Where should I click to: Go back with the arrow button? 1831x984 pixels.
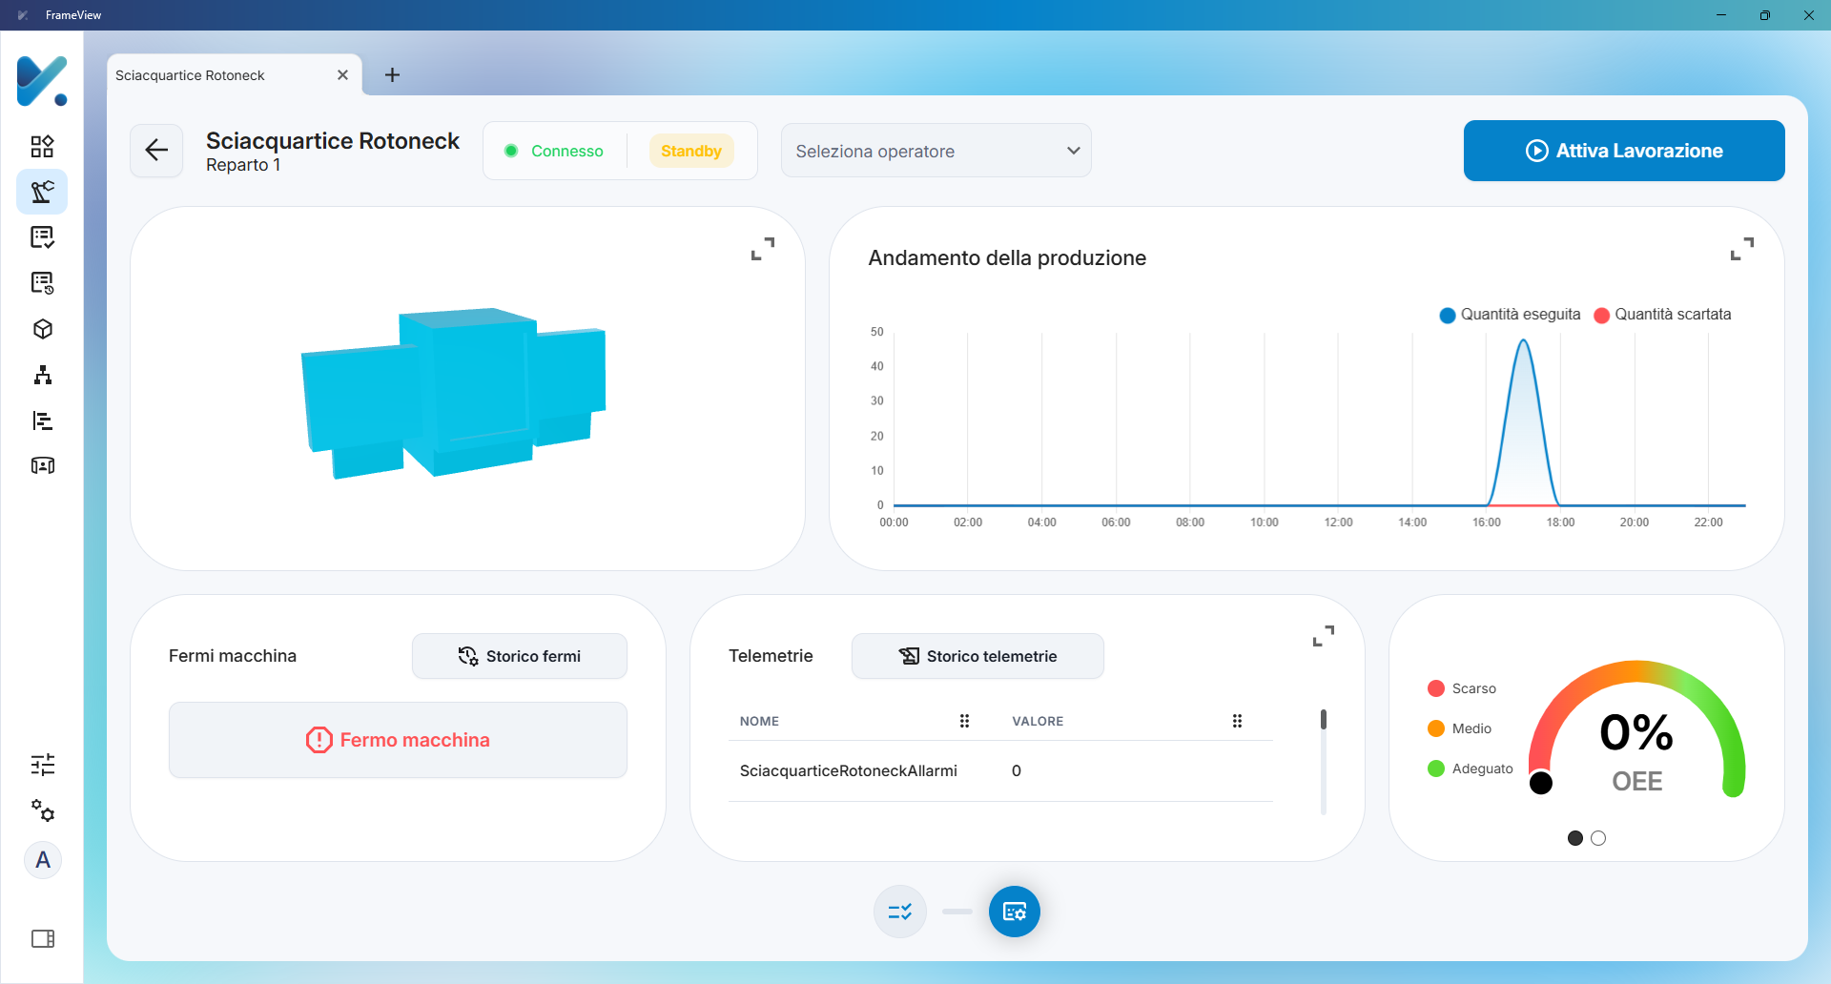pyautogui.click(x=156, y=150)
